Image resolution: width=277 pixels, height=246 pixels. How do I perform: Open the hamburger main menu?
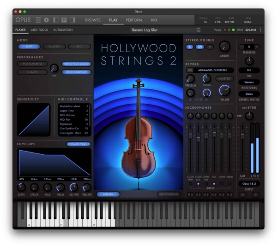[x=38, y=20]
